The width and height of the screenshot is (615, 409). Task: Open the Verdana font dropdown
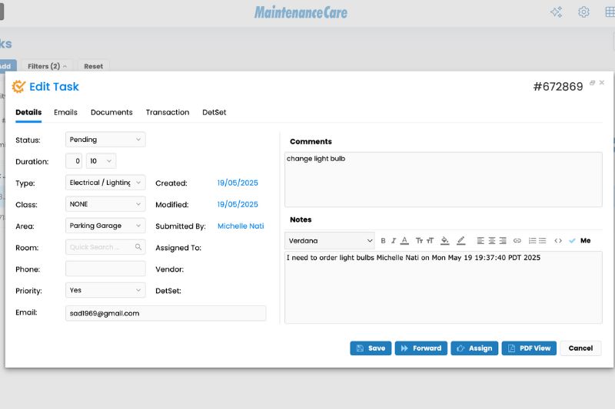pos(330,241)
